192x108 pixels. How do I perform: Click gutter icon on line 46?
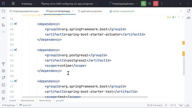pyautogui.click(x=16, y=81)
